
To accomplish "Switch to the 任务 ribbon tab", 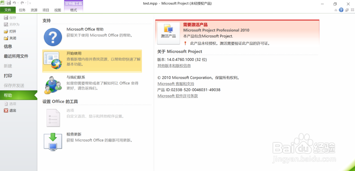I will point(22,10).
